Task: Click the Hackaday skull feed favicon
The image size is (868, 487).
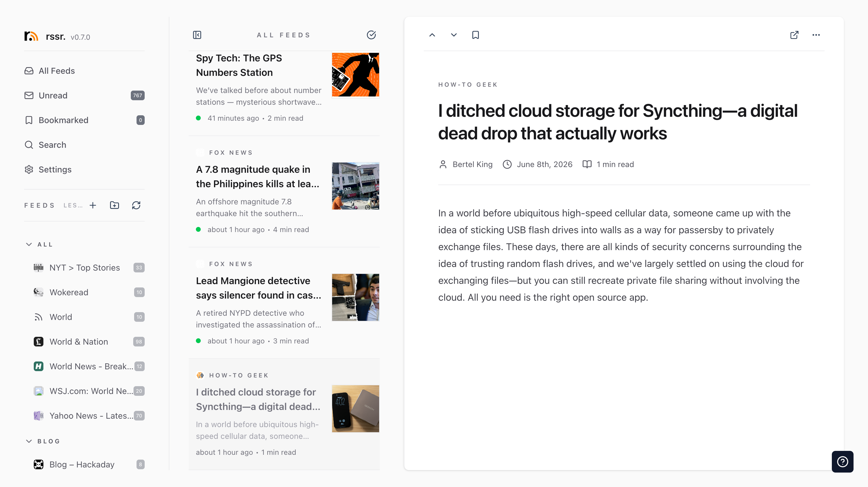Action: click(x=38, y=464)
